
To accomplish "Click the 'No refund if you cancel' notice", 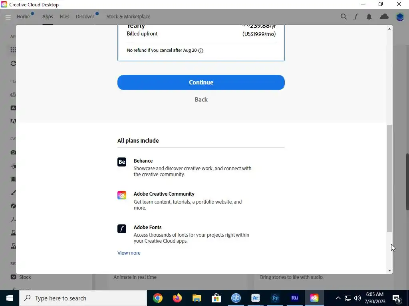I will tap(162, 50).
